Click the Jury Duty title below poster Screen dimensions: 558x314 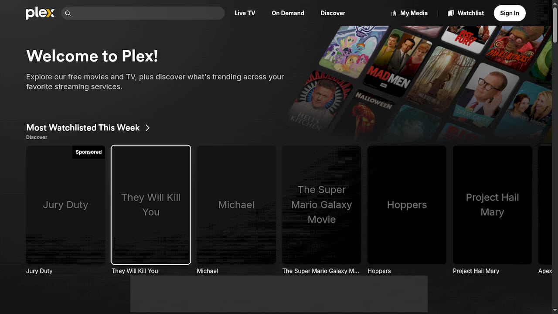(x=39, y=271)
